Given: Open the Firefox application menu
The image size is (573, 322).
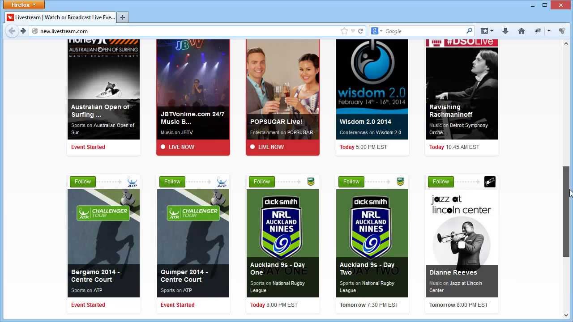Looking at the screenshot, I should 24,5.
